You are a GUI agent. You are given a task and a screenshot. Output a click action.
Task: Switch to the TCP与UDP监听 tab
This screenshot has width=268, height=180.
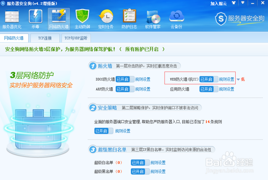tap(76, 38)
